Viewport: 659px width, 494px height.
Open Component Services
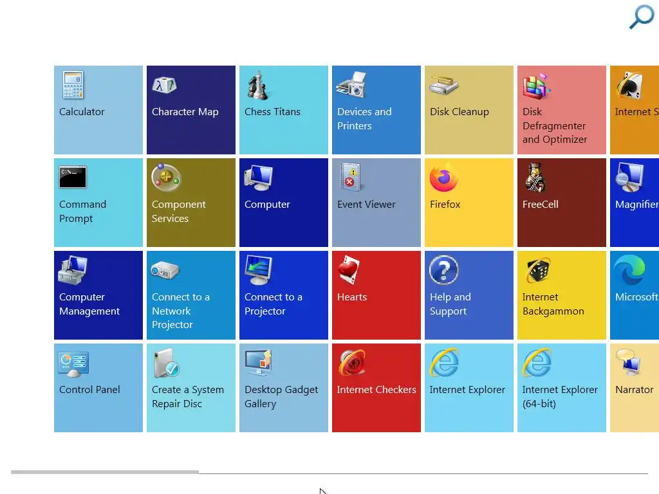(190, 203)
